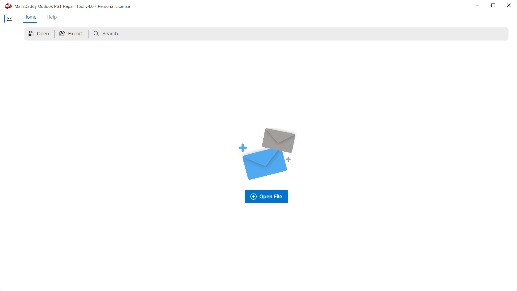The image size is (517, 291).
Task: Click the MailsDaddy app logo icon
Action: [8, 6]
